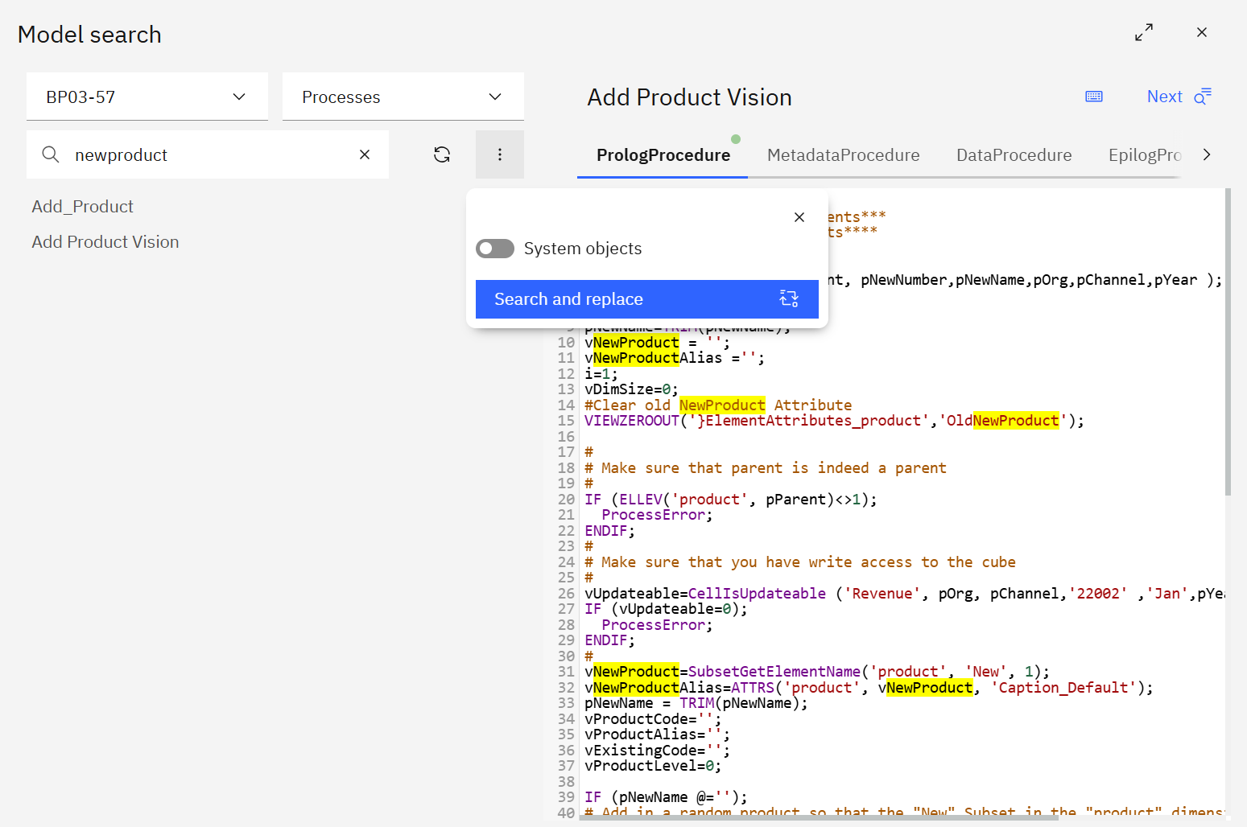The image size is (1247, 827).
Task: Click the magnifier icon in the search box
Action: pos(51,154)
